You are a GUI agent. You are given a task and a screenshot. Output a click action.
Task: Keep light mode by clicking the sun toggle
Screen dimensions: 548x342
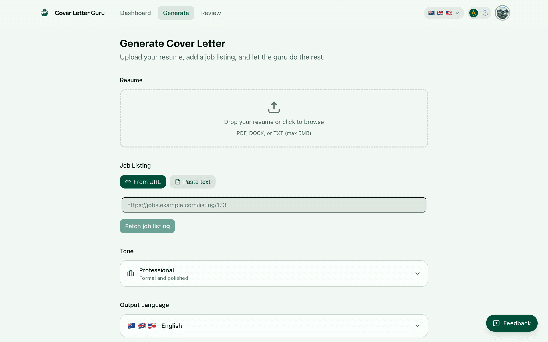pos(473,13)
